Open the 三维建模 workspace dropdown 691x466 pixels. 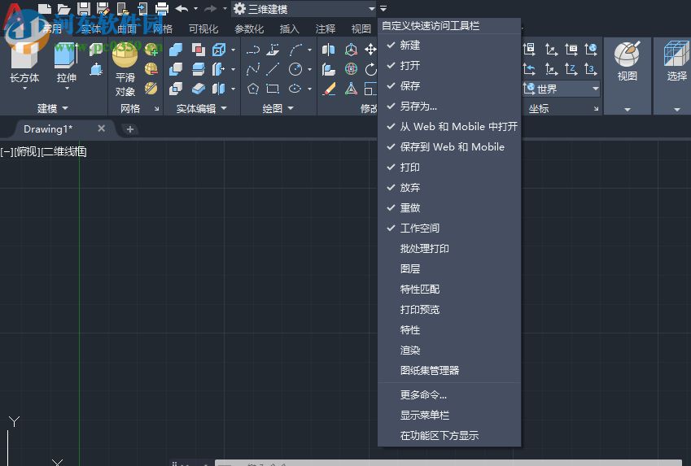point(304,8)
